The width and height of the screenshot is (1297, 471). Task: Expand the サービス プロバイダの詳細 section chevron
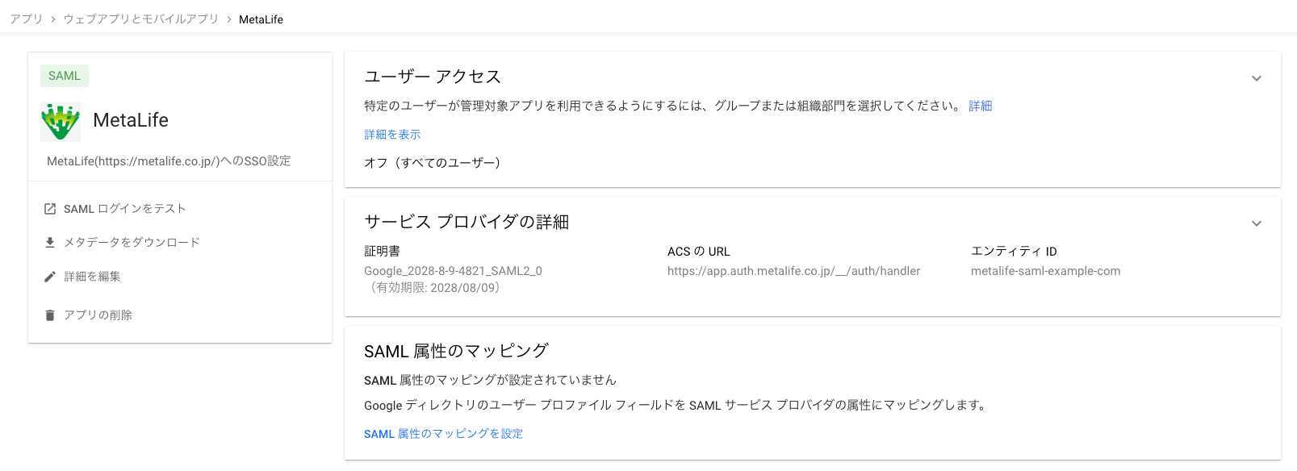click(1256, 223)
